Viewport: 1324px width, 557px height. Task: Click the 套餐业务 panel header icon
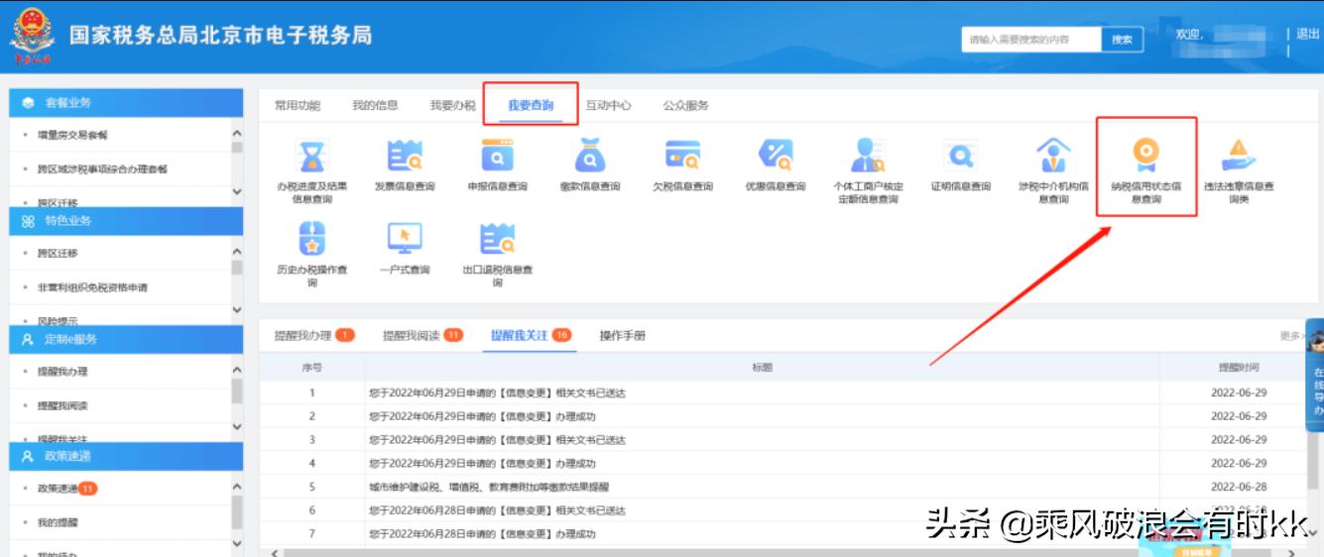pos(27,103)
